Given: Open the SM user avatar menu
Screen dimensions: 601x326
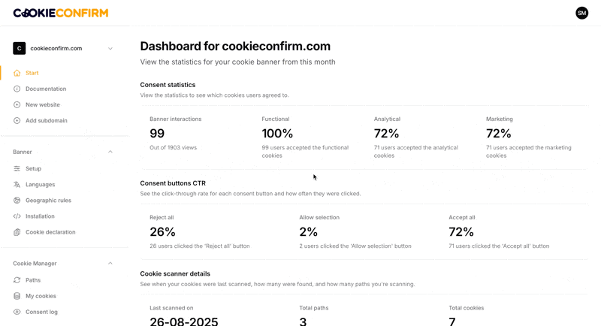Looking at the screenshot, I should 581,13.
